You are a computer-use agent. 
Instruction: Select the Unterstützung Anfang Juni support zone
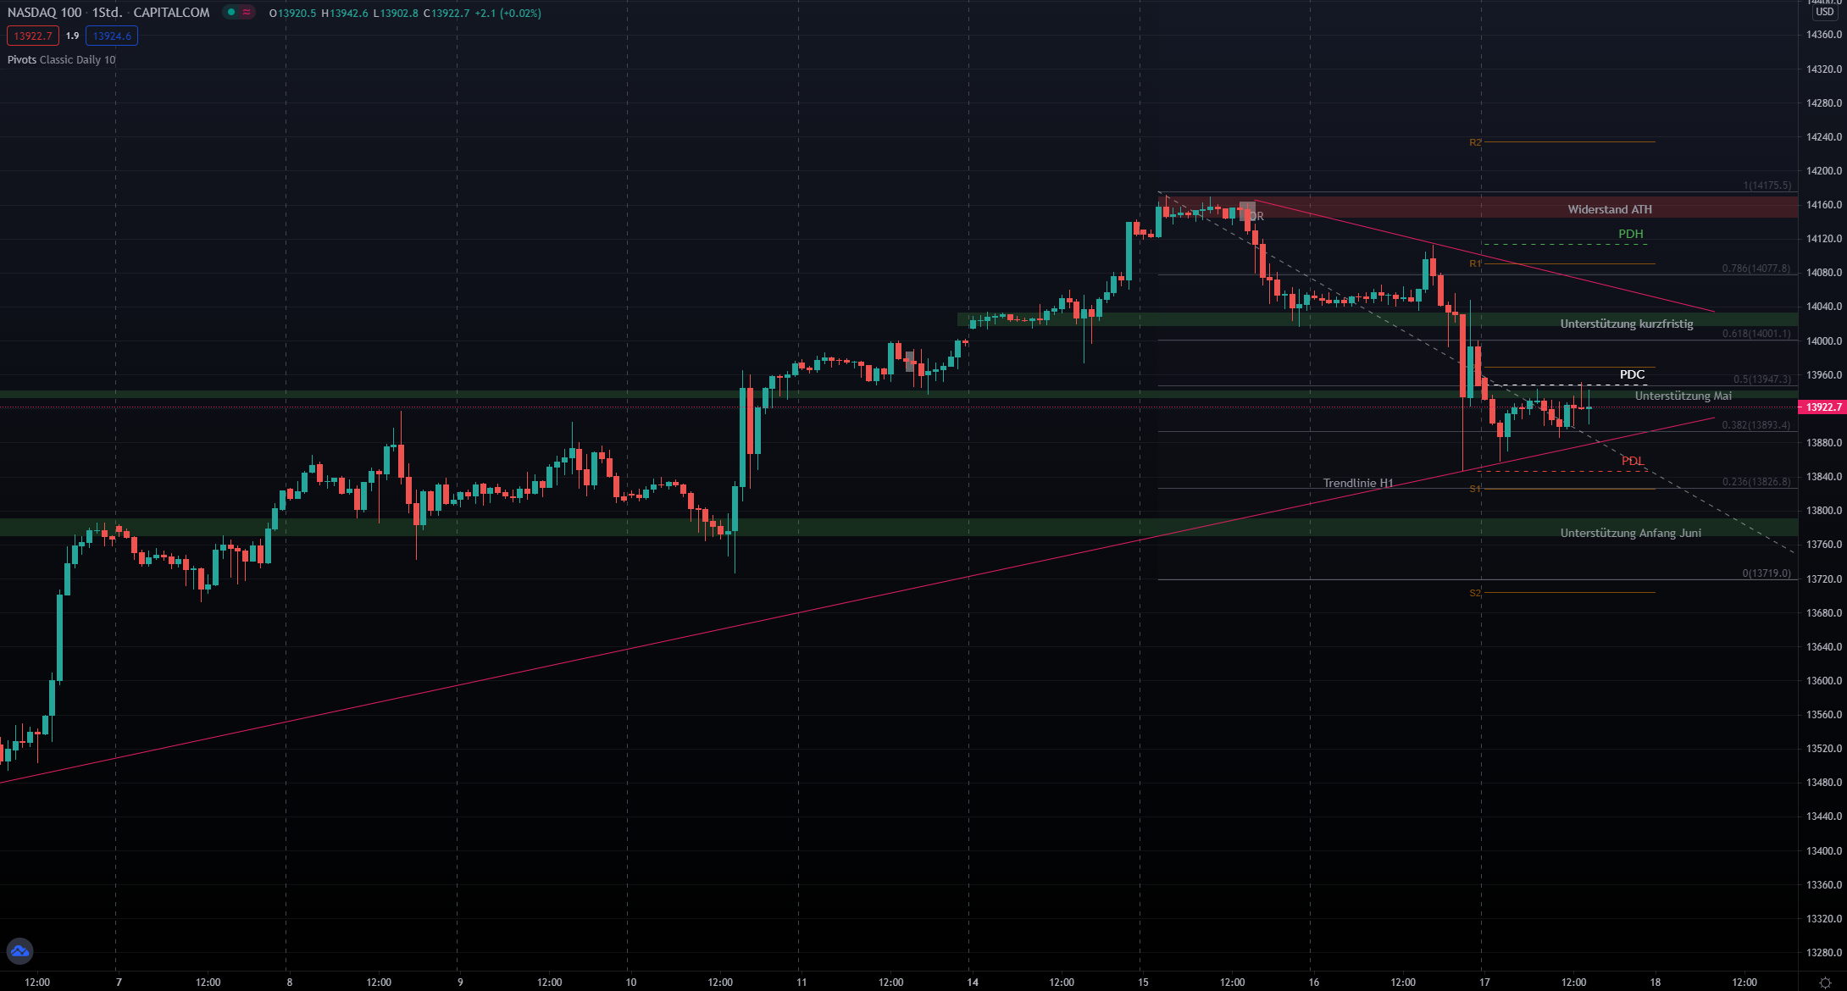click(1630, 533)
